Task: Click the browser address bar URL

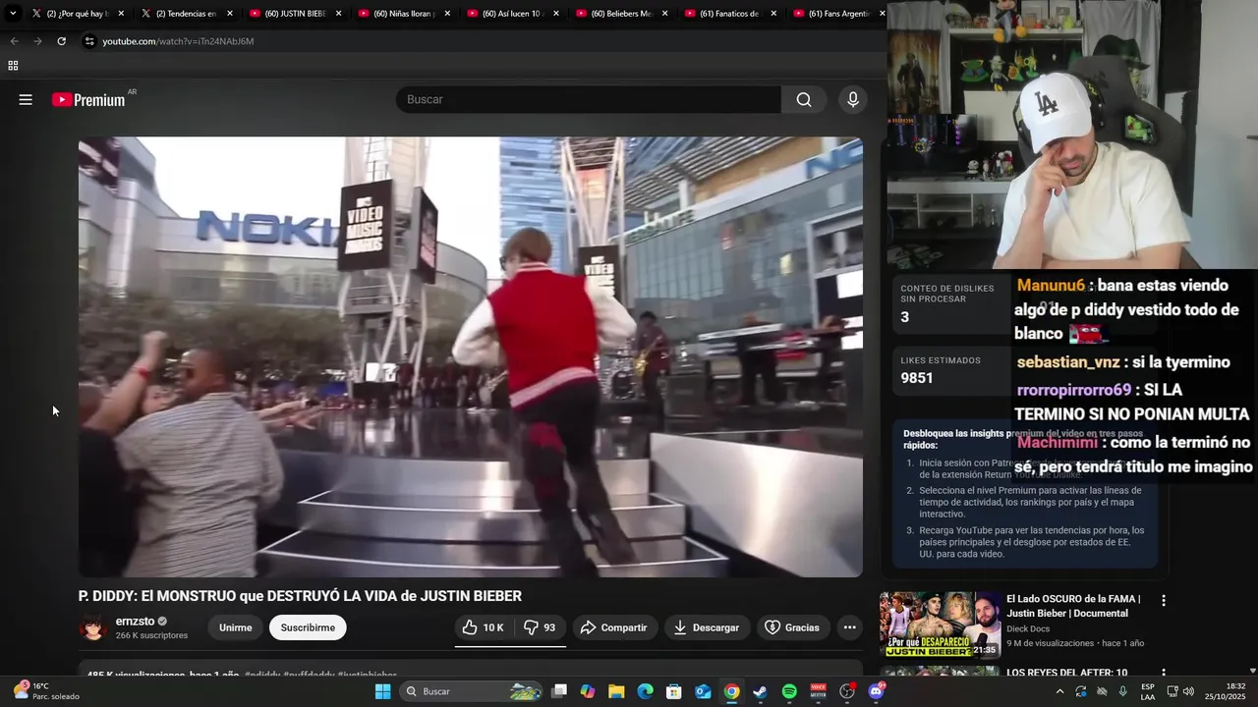Action: pos(178,41)
